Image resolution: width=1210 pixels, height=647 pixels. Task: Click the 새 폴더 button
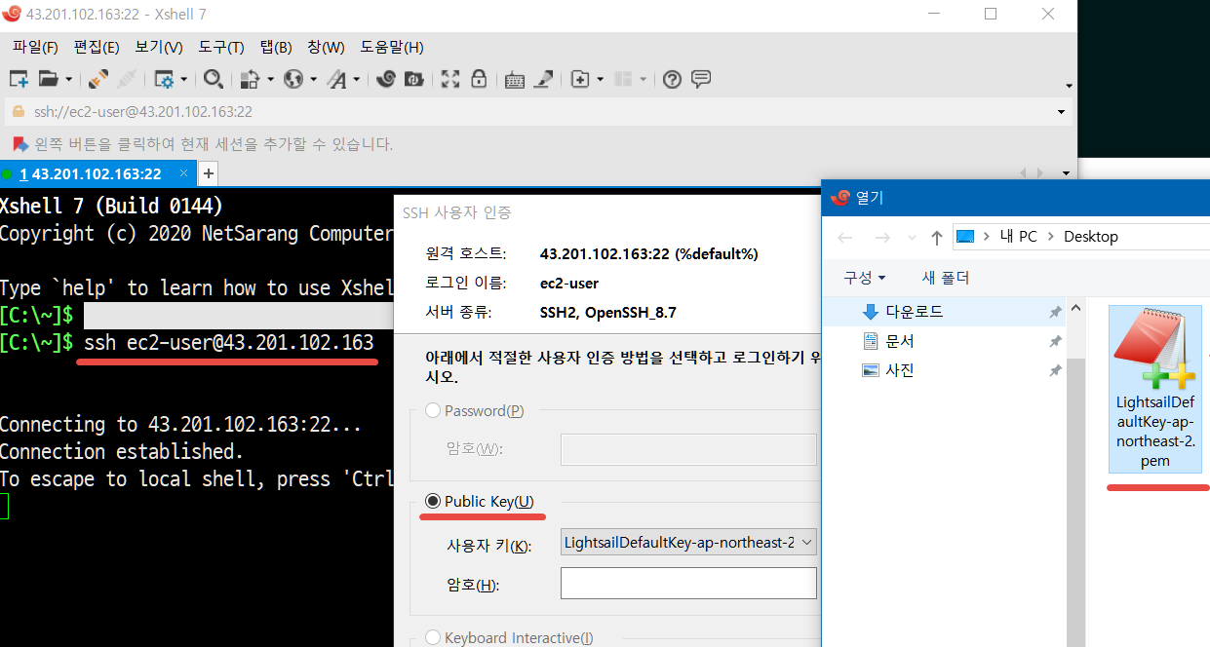pos(946,278)
